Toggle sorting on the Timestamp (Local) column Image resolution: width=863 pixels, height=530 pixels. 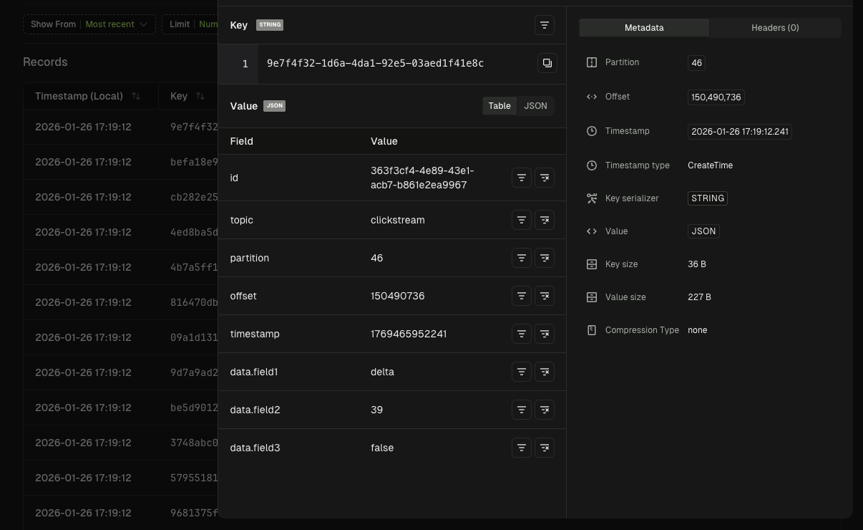click(x=136, y=95)
